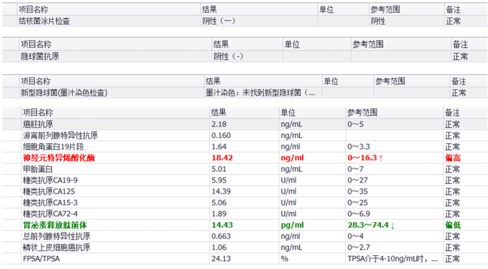Click the red reference range 0~16.3↑
488x269 pixels.
tap(365, 158)
